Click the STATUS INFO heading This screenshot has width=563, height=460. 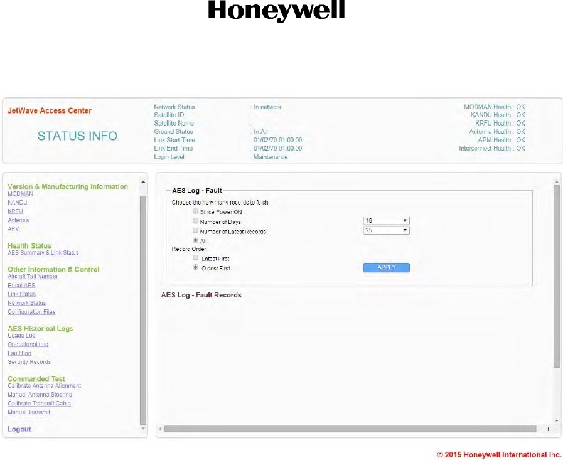coord(77,136)
